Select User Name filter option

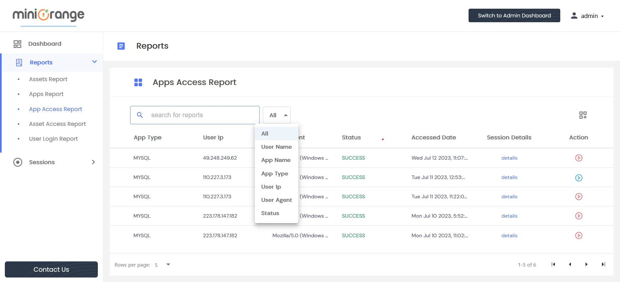[276, 147]
